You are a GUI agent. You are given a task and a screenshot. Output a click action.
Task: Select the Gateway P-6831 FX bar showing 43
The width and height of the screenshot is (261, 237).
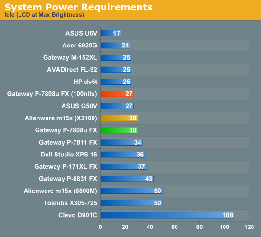[127, 179]
